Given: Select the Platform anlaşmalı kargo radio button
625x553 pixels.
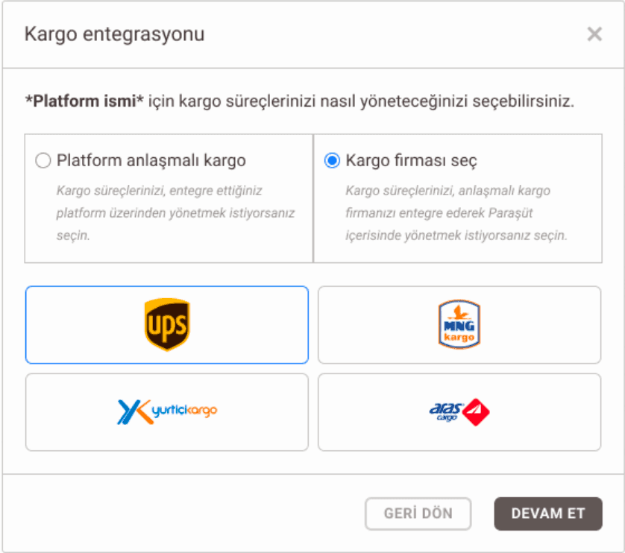Looking at the screenshot, I should coord(43,160).
